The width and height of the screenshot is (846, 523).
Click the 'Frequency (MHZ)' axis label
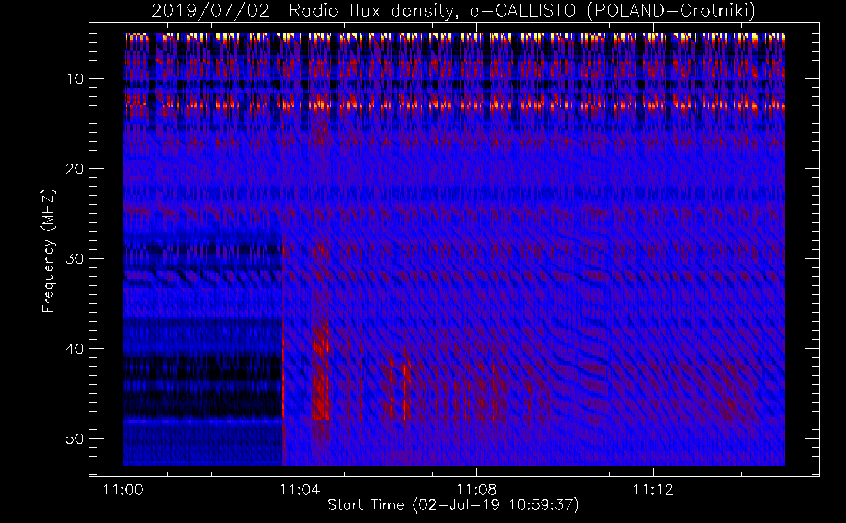click(48, 251)
